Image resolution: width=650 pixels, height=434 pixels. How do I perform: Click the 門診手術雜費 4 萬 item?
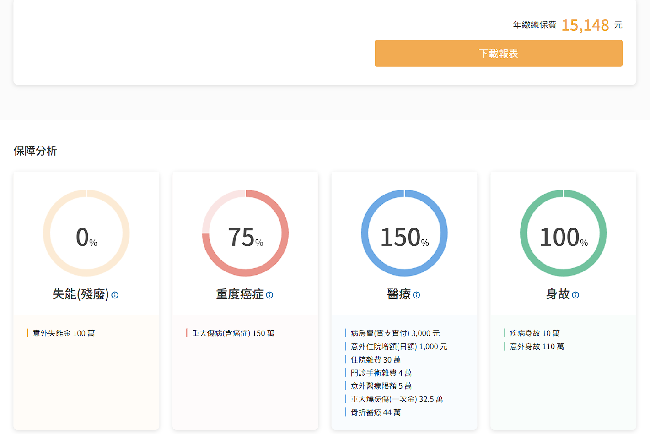381,373
